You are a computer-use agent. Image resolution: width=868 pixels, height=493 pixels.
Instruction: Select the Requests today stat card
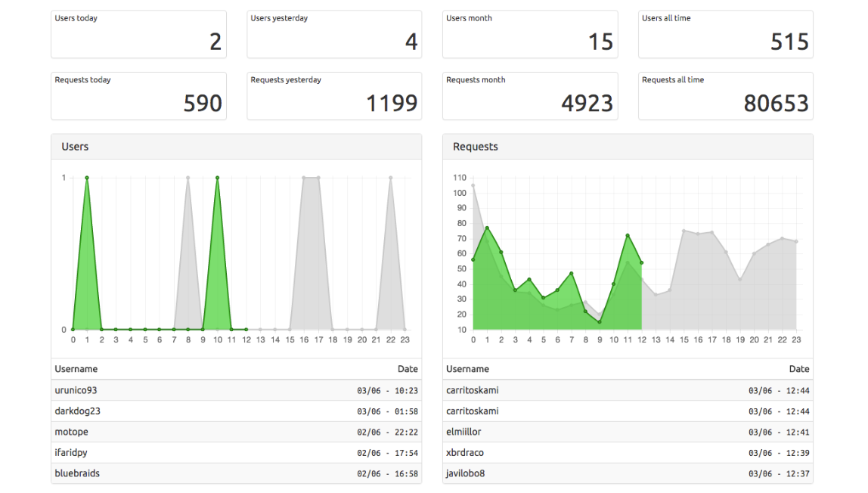(138, 96)
